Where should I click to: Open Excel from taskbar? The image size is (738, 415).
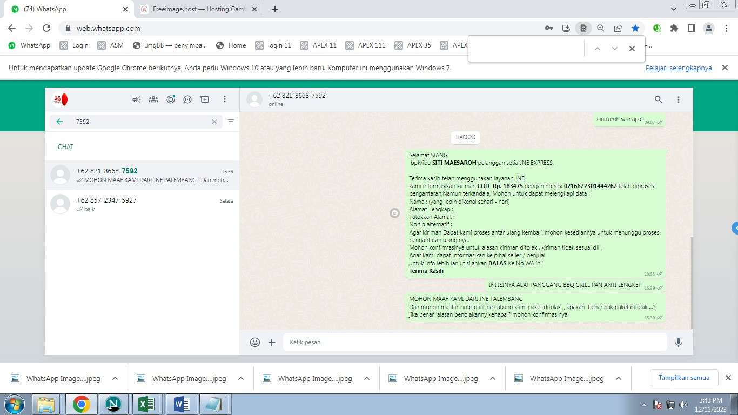tap(147, 404)
